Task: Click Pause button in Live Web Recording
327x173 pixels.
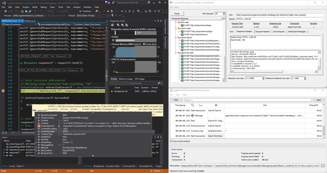Action: coord(177,13)
